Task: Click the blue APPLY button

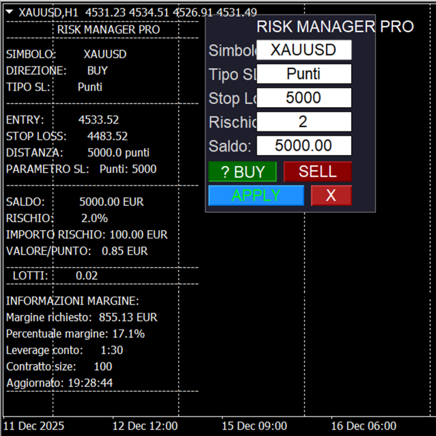Action: pos(256,196)
